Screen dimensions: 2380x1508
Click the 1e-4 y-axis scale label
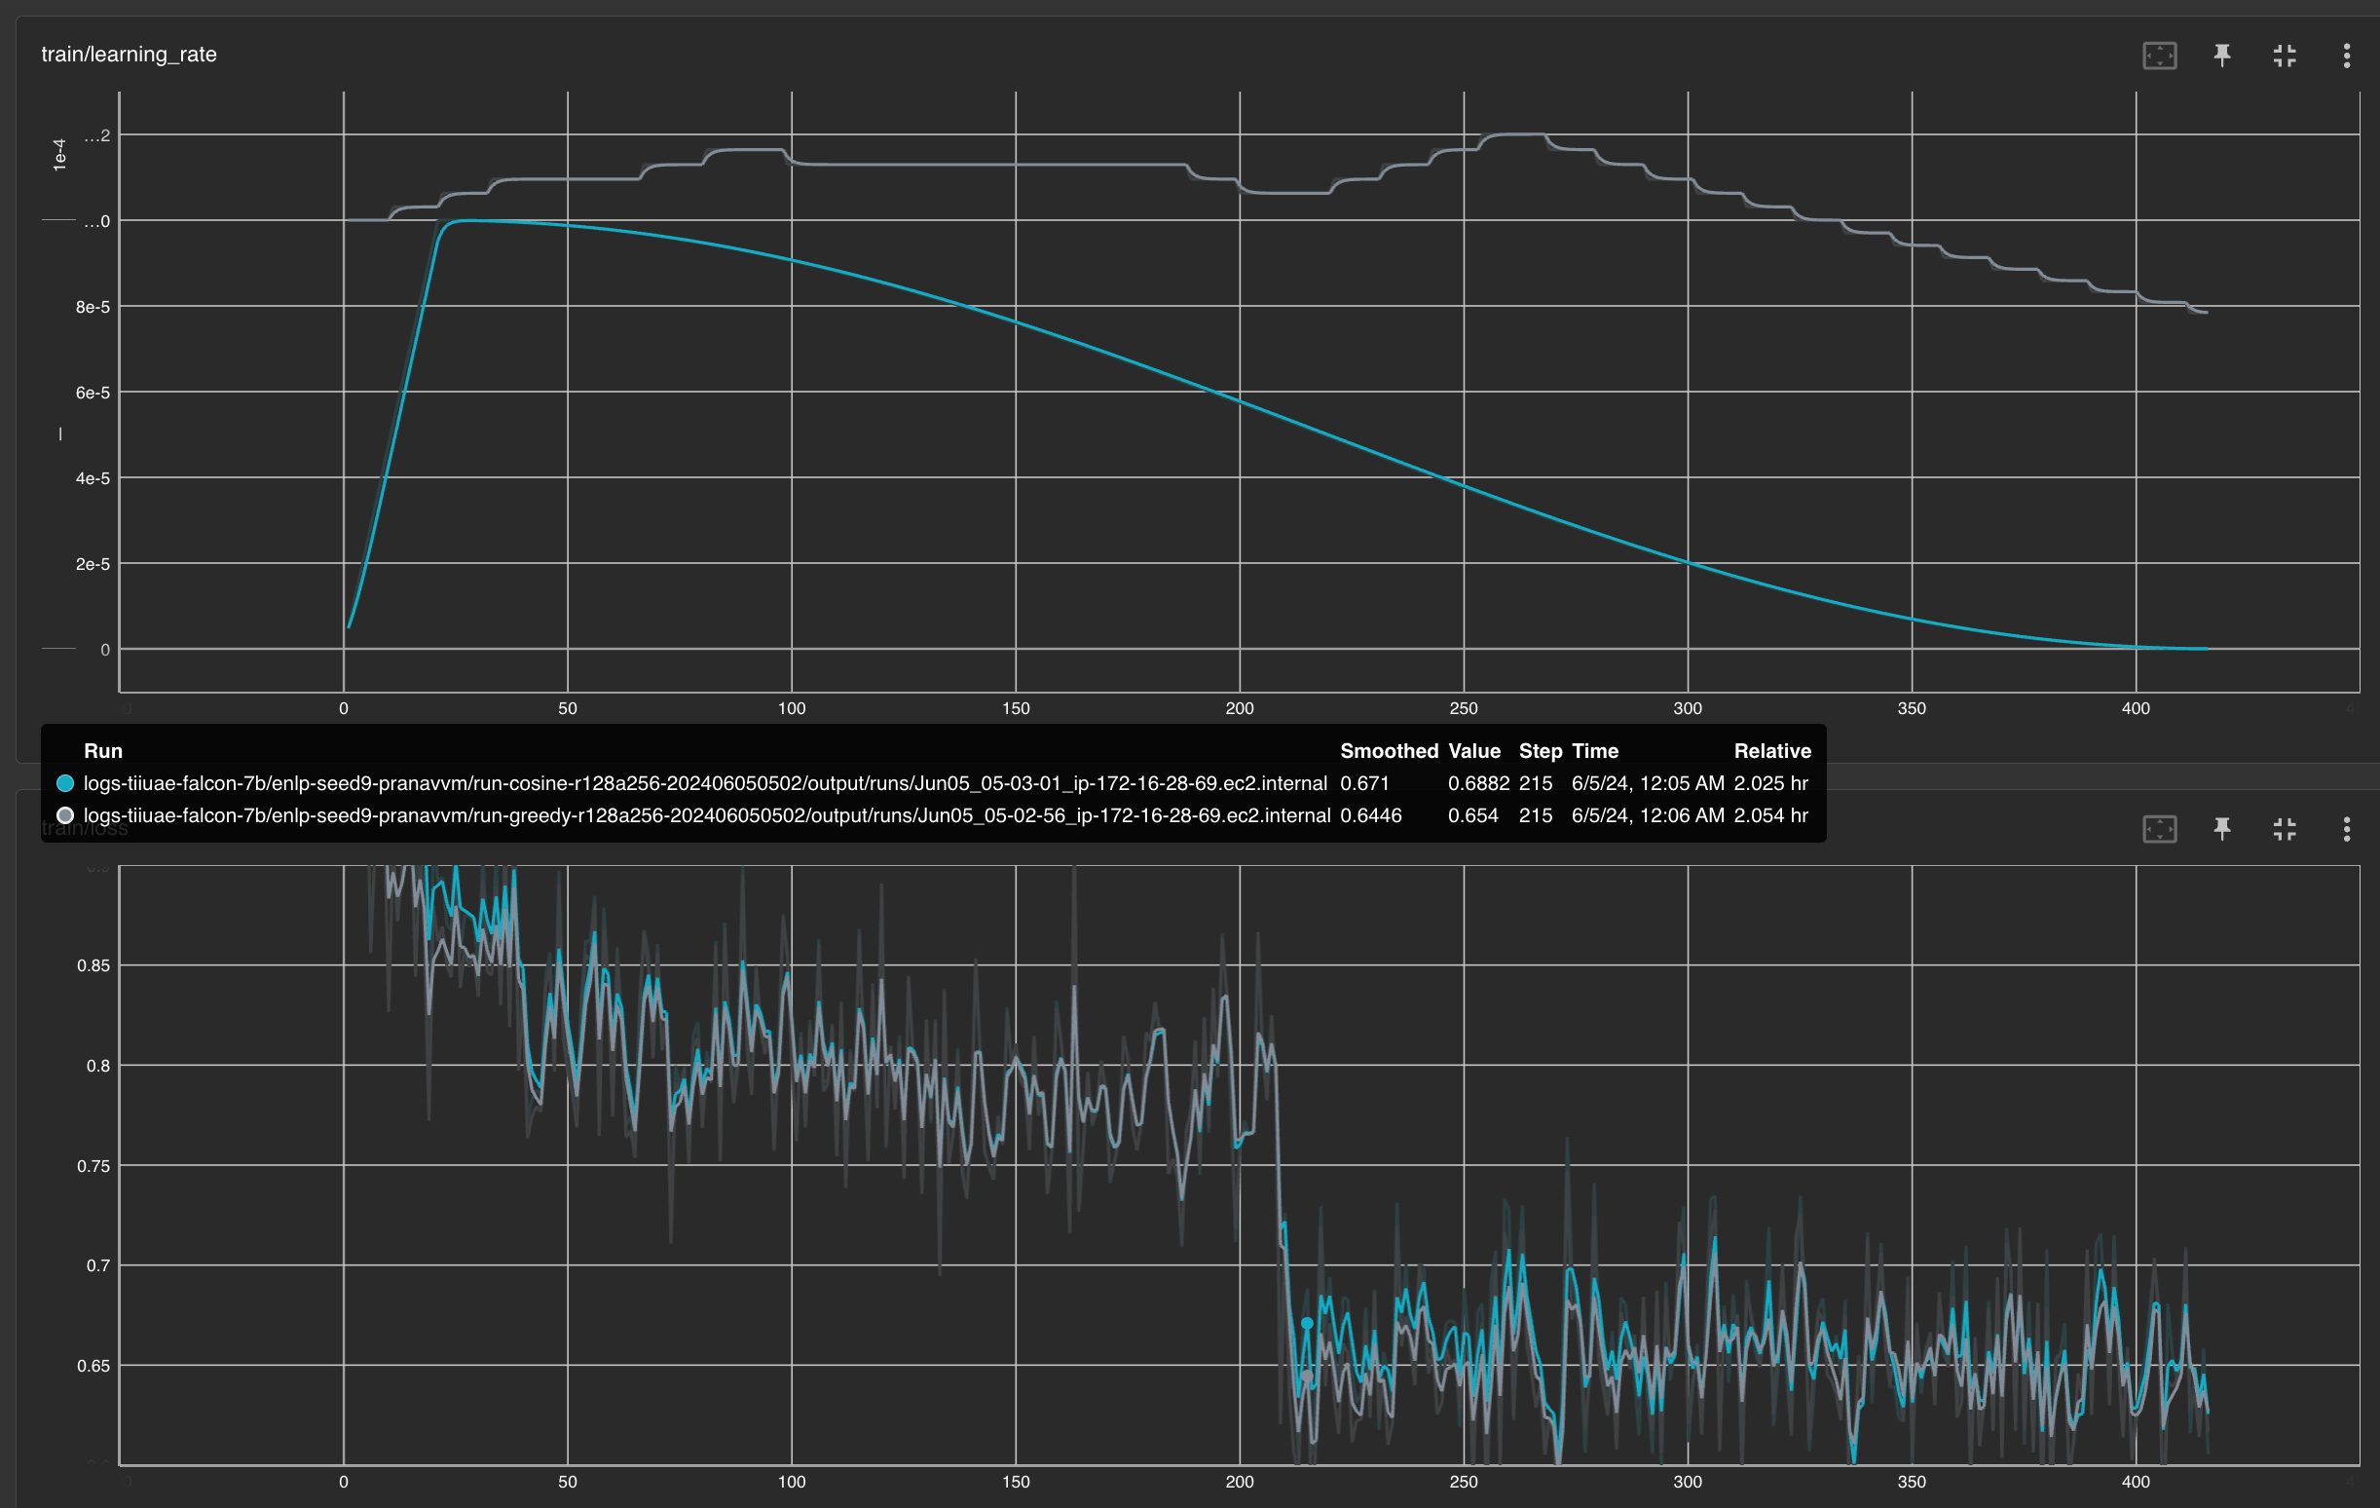(59, 155)
